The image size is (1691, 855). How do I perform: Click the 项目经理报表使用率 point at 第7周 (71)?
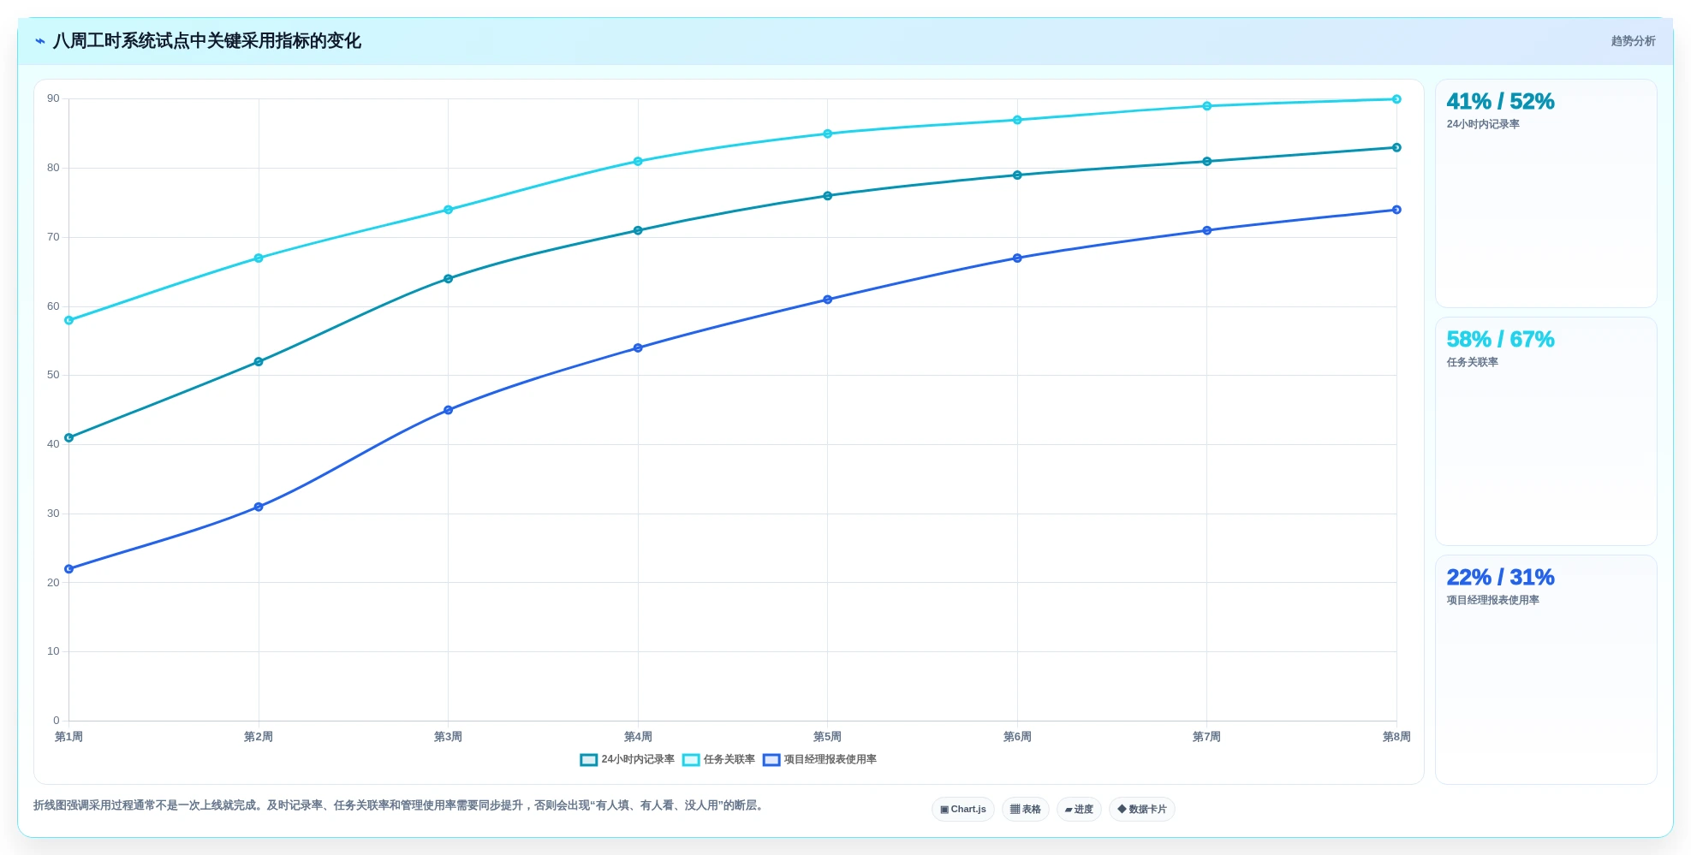(1207, 230)
